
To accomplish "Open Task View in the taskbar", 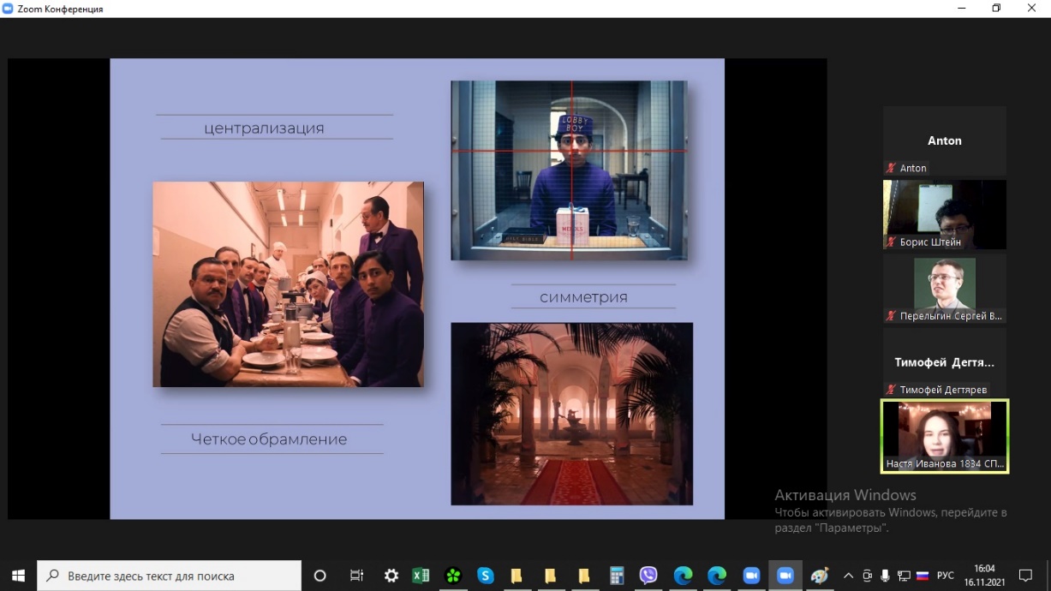I will (357, 576).
